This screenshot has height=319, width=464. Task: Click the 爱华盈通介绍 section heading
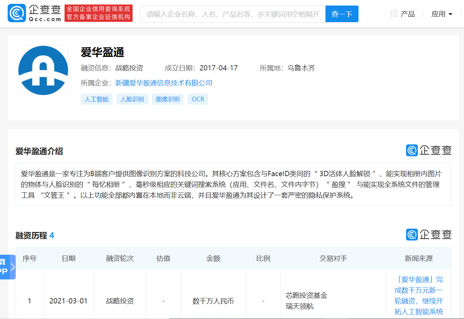(39, 151)
